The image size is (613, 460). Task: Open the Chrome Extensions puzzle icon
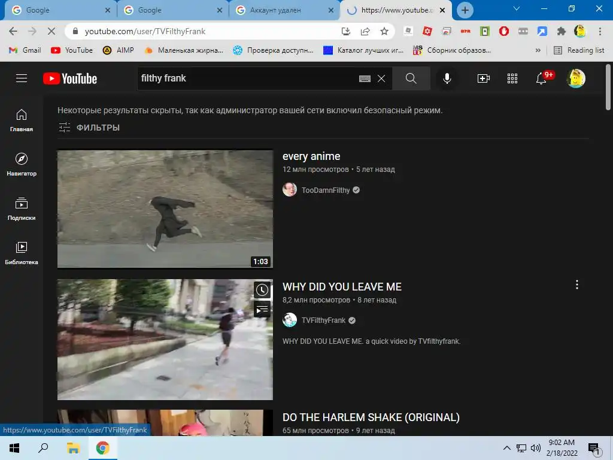tap(562, 31)
